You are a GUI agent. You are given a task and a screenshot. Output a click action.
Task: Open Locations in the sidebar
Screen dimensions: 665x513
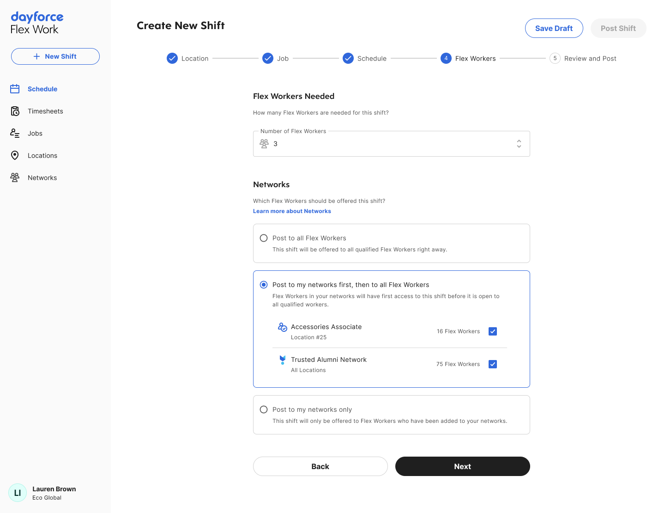tap(42, 155)
